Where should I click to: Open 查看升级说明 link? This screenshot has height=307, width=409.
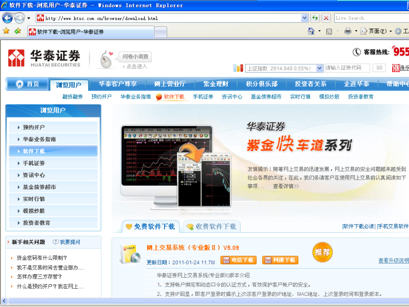coord(393,260)
